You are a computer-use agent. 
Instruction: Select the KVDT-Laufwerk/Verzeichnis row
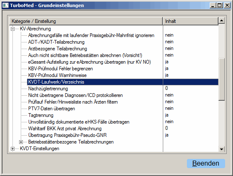pyautogui.click(x=123, y=82)
